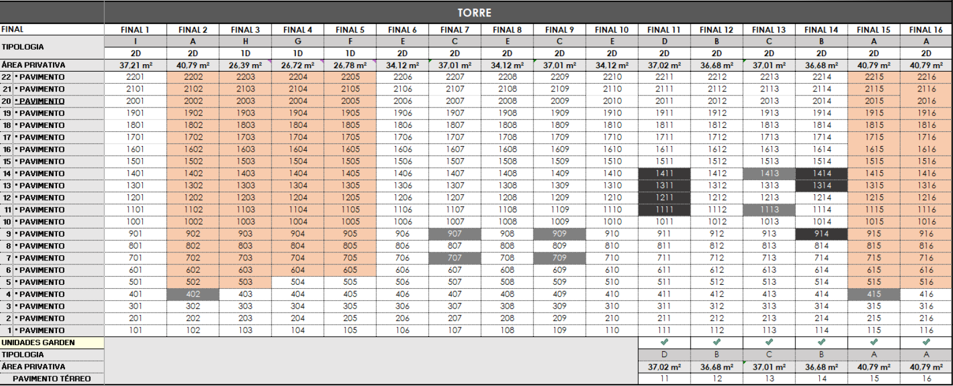953x386 pixels.
Task: Click the orange unit 2202 cell
Action: coord(193,77)
